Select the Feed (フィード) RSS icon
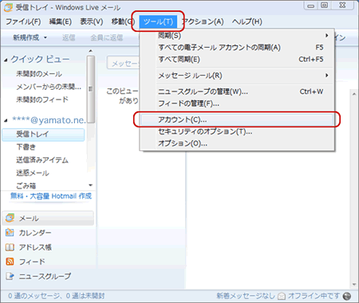 [x=10, y=262]
